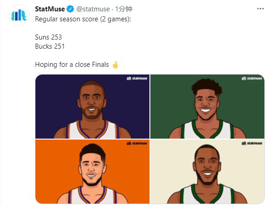Screen dimensions: 268x205
Task: Open the top-left Suns player image
Action: [x=93, y=106]
